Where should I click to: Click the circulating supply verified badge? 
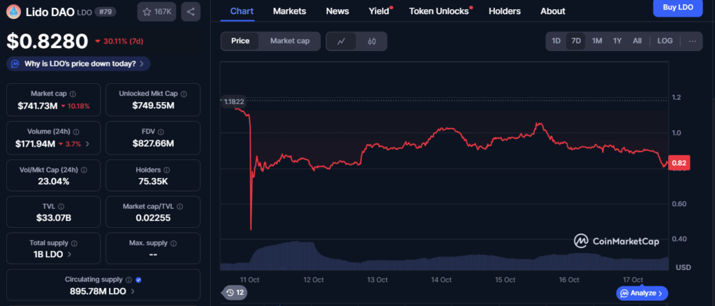(138, 279)
